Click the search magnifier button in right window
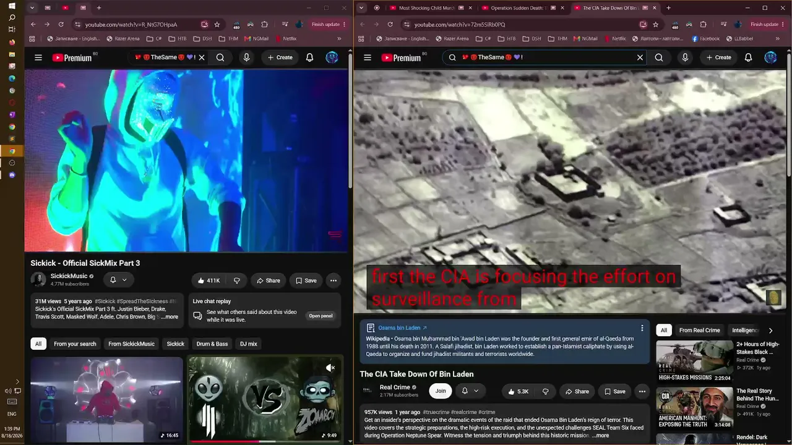The height and width of the screenshot is (445, 792). (659, 57)
